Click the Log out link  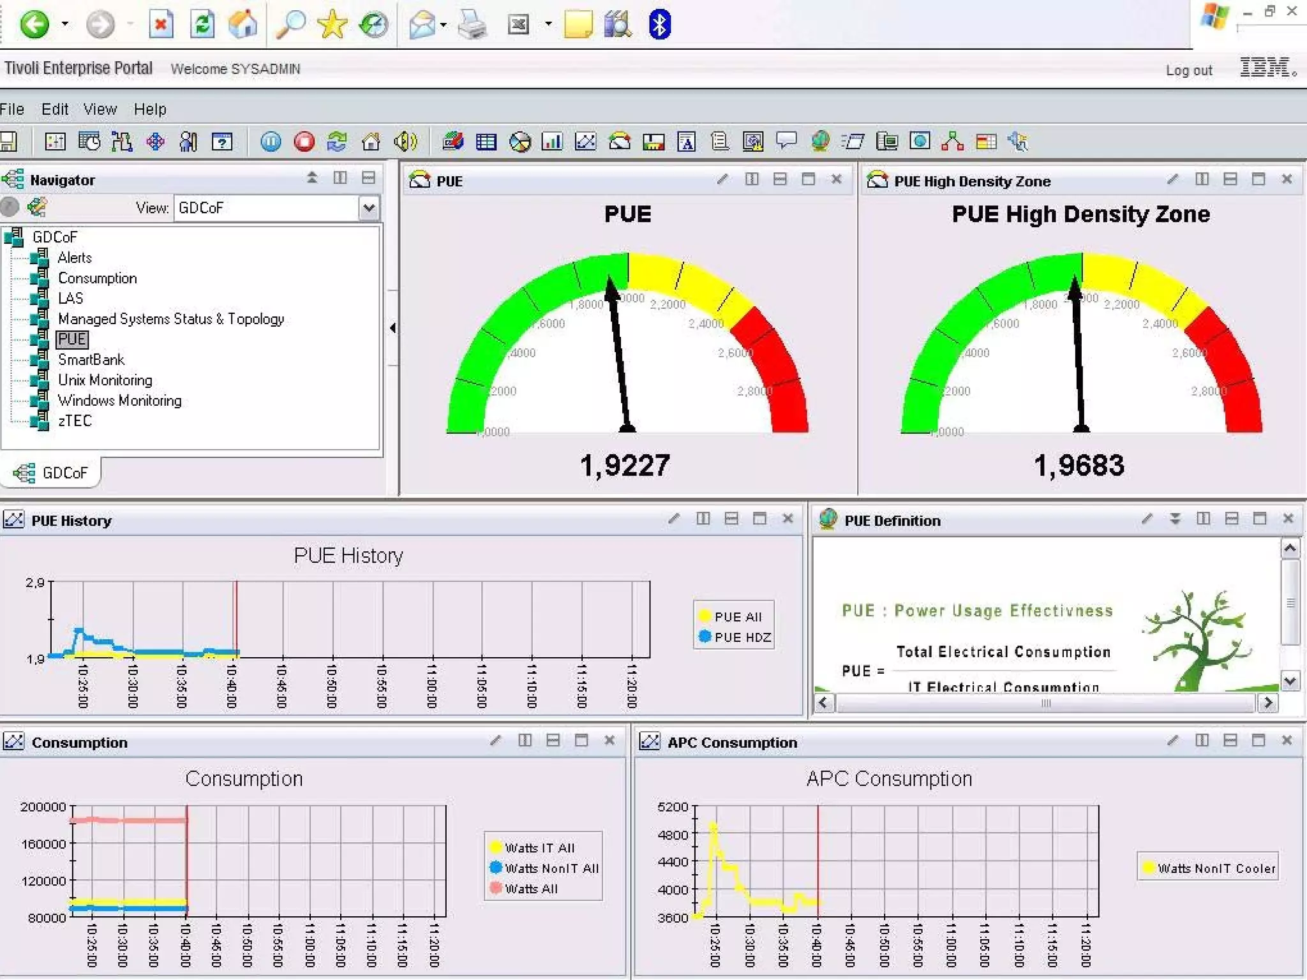(1188, 70)
